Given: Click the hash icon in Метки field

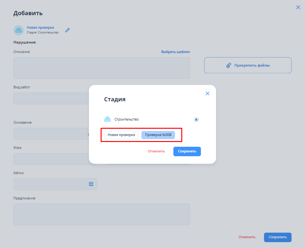Looking at the screenshot, I should (91, 184).
